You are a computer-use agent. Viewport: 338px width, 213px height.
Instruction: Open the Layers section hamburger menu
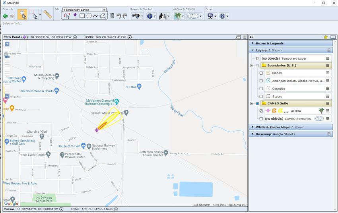329,50
